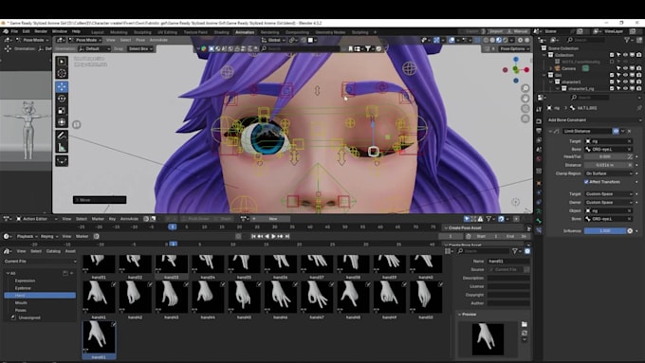Select the Cursor tool in viewport toolbar

(x=62, y=73)
